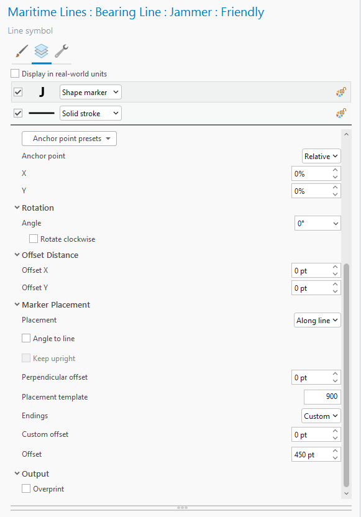Open the Anchor point presets button
The height and width of the screenshot is (517, 361).
pyautogui.click(x=69, y=139)
